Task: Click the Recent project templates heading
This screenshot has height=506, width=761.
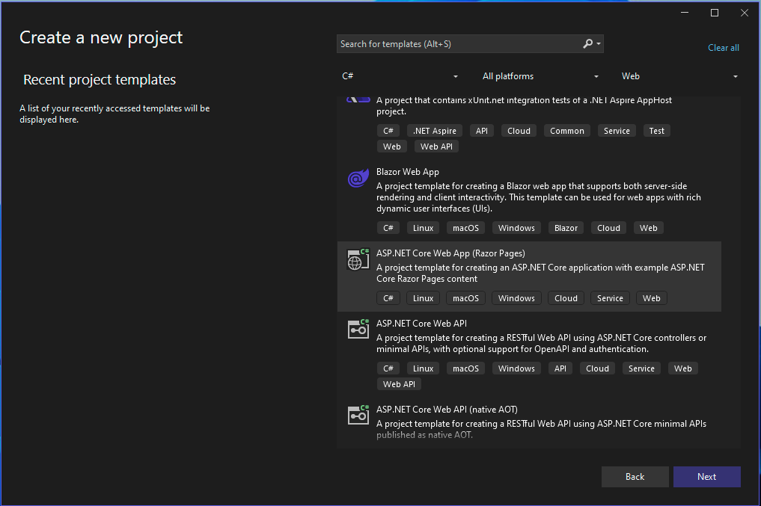Action: click(x=100, y=79)
